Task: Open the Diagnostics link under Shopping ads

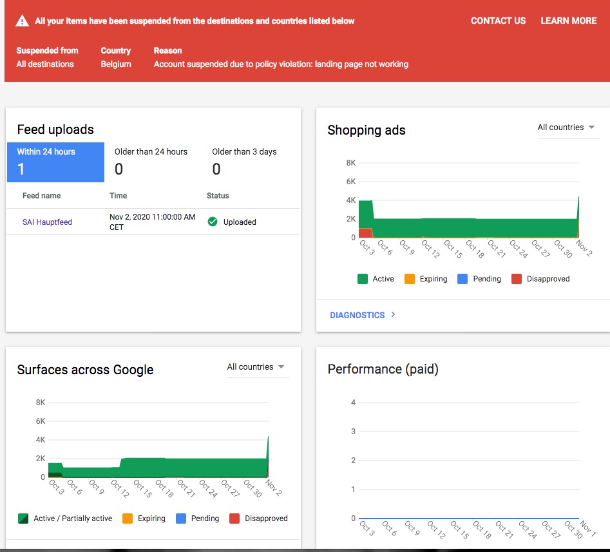Action: (357, 315)
